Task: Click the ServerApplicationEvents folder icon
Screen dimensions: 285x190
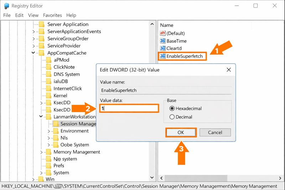Action: 42,31
